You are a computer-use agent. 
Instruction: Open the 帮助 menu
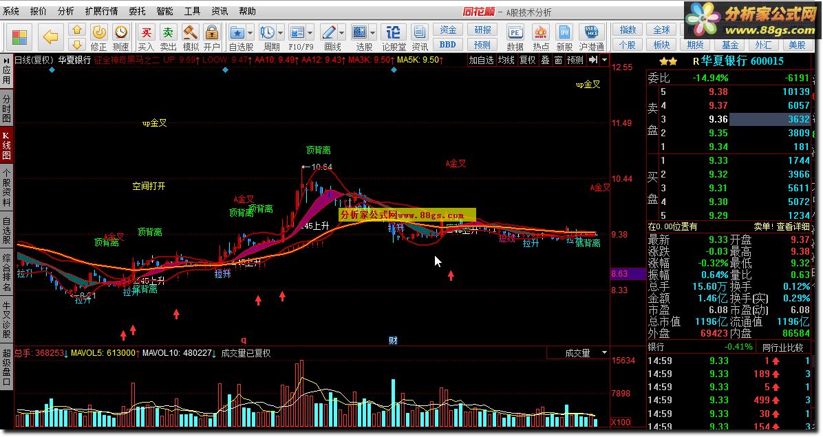(x=247, y=11)
